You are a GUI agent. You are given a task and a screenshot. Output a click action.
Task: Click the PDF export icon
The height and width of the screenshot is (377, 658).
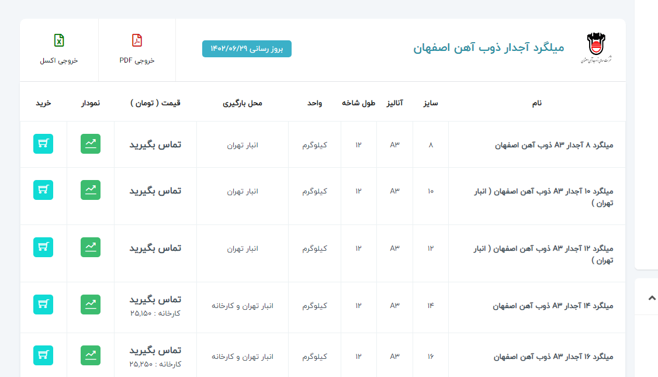pos(137,41)
